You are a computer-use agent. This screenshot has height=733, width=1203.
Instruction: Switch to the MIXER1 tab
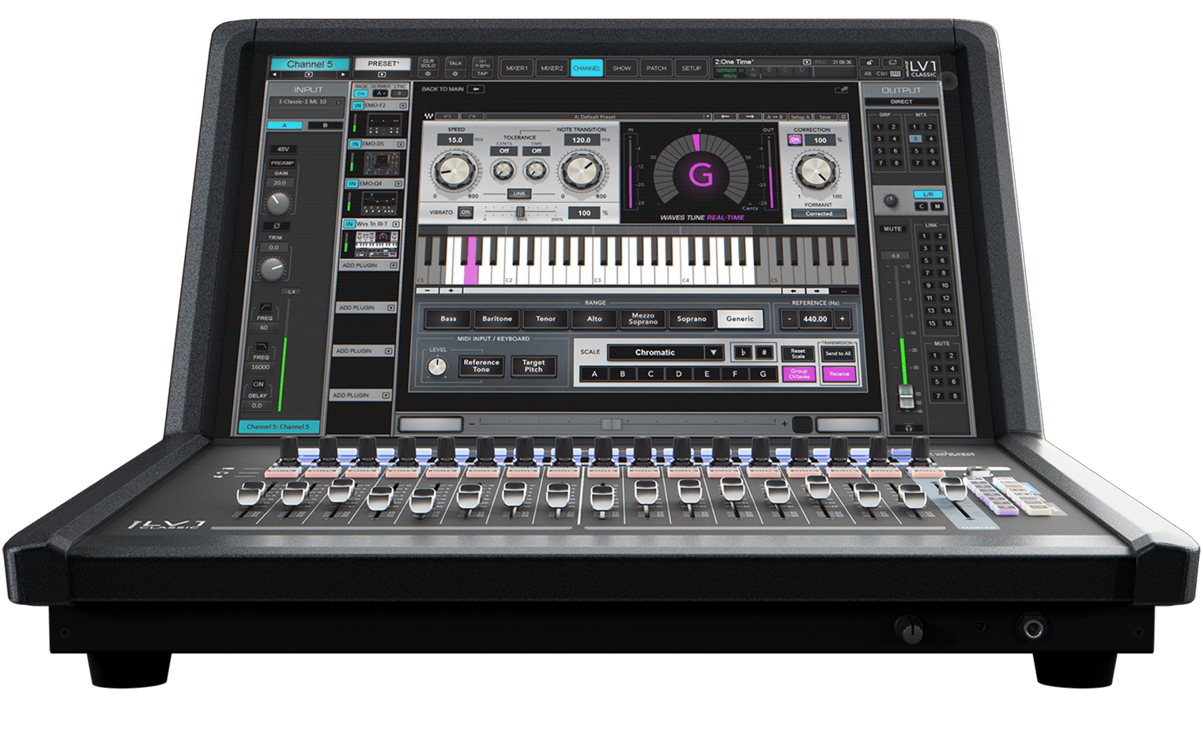[x=517, y=69]
